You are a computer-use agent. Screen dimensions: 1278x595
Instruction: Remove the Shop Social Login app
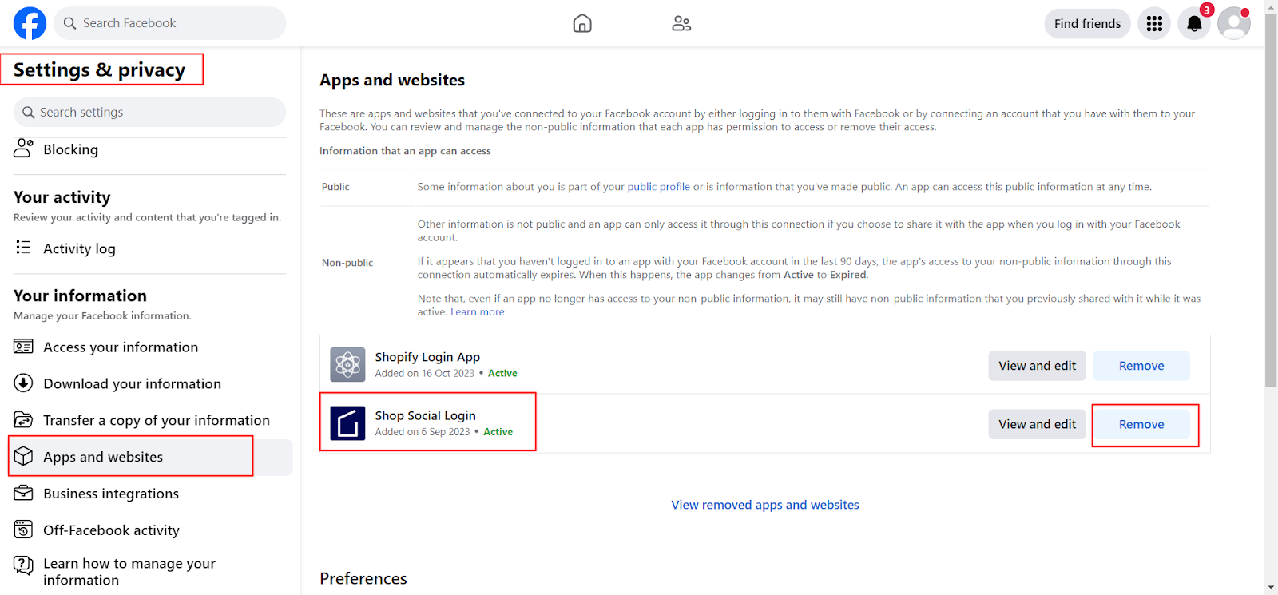pyautogui.click(x=1141, y=424)
